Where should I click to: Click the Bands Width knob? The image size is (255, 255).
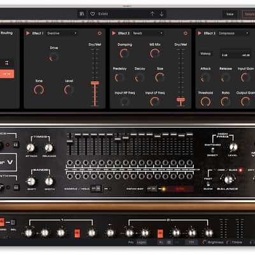[x=49, y=181]
